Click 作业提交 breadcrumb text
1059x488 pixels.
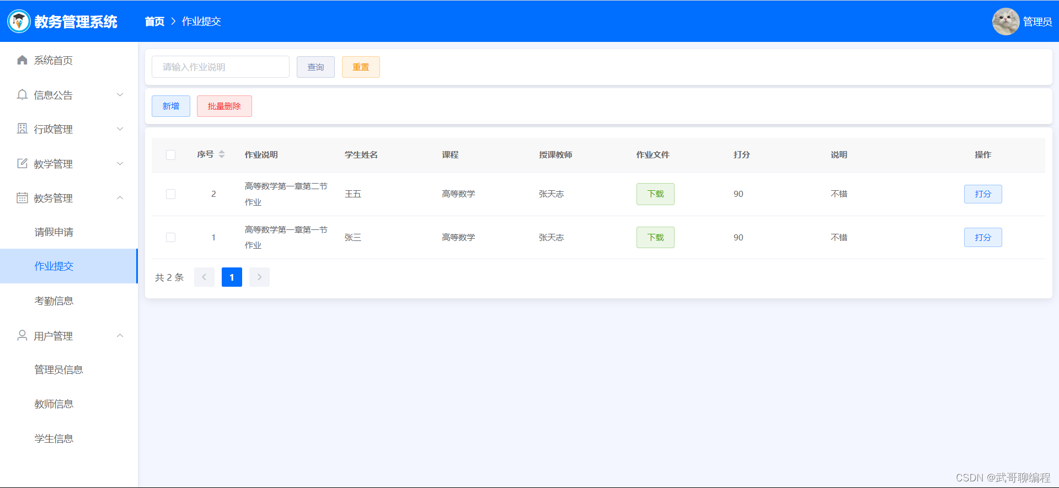tap(201, 22)
